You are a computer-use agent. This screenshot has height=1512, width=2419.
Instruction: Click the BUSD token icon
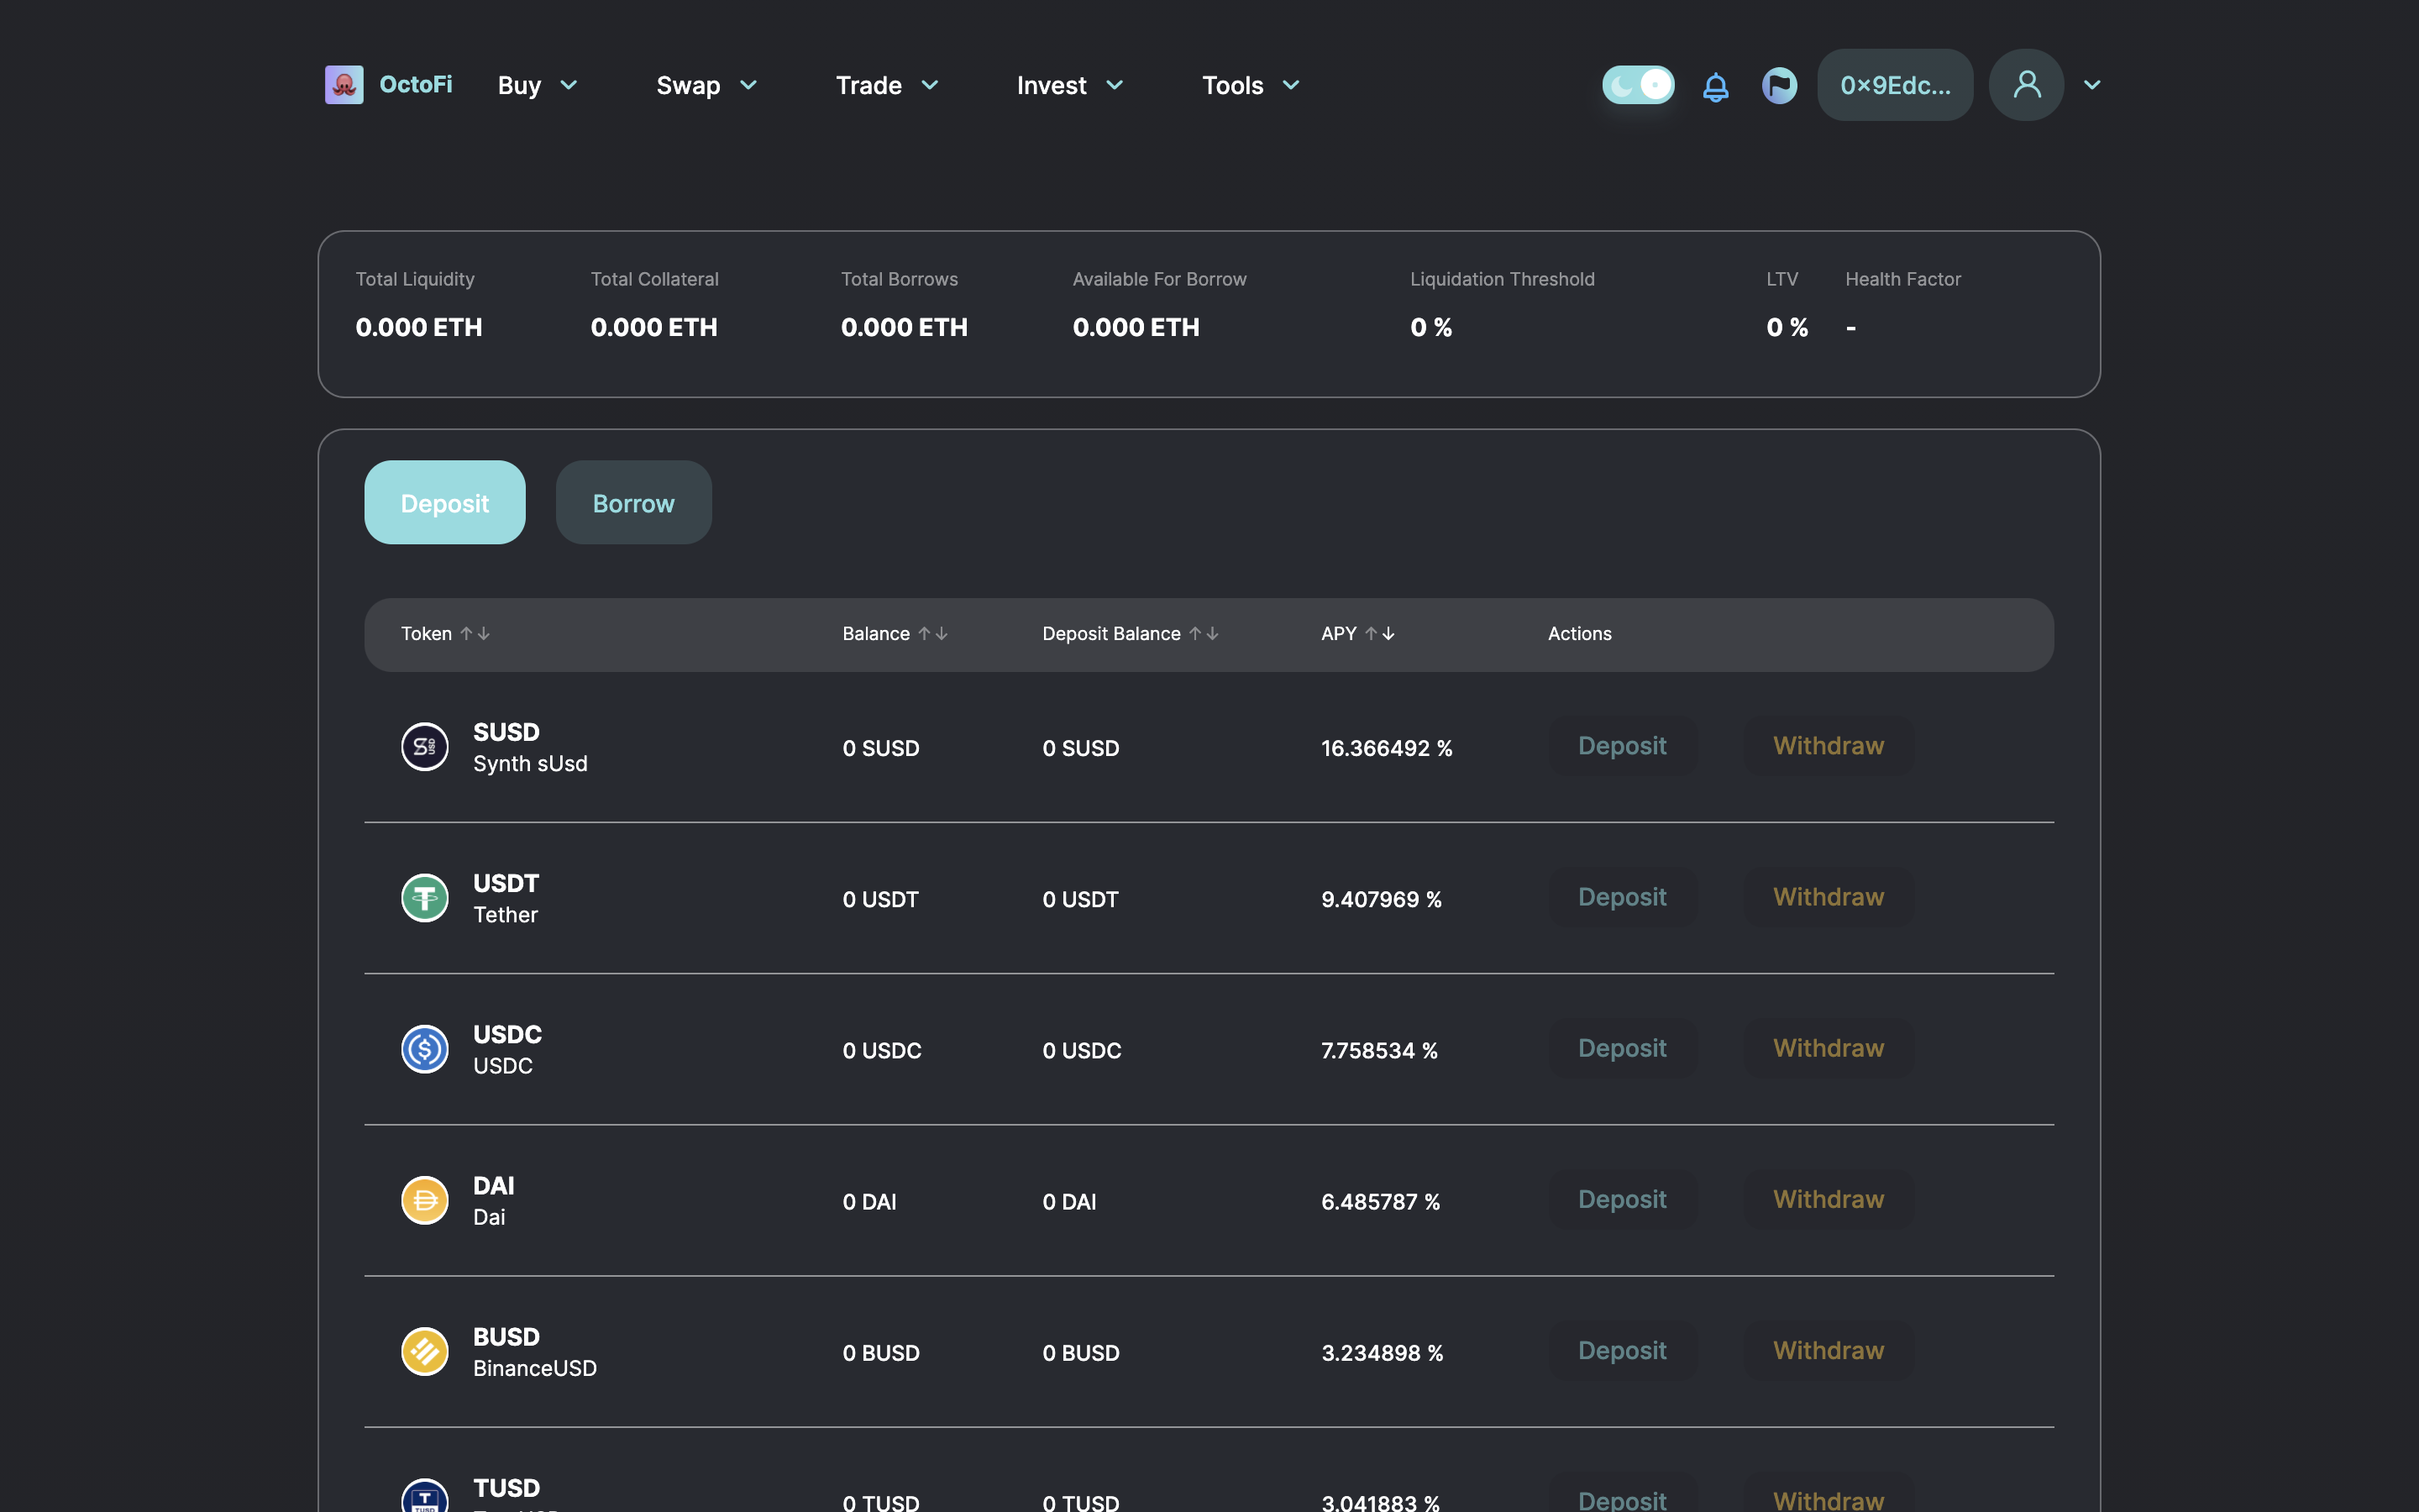pyautogui.click(x=425, y=1351)
